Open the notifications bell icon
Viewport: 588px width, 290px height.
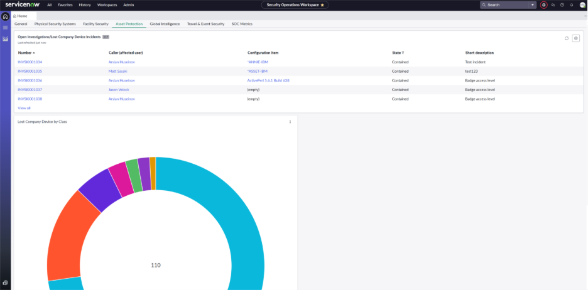click(572, 5)
